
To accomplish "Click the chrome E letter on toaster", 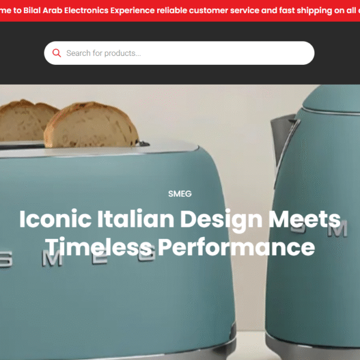I will point(99,257).
